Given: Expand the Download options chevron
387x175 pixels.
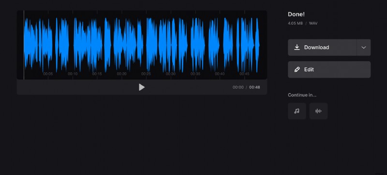Looking at the screenshot, I should (364, 47).
